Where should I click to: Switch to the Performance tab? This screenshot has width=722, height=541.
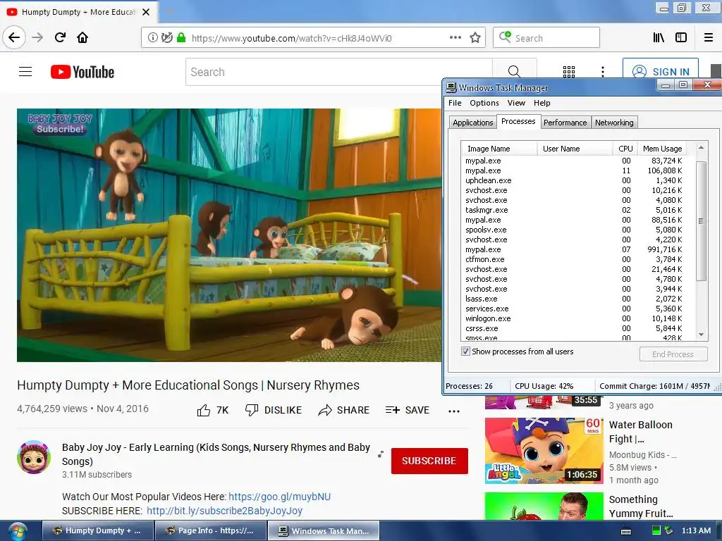(565, 123)
